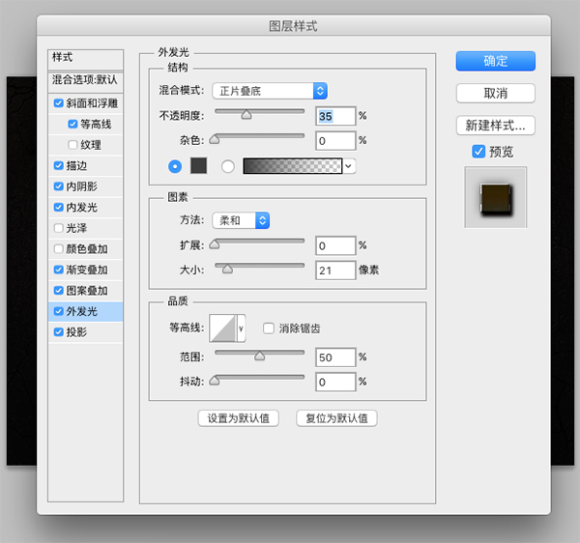Uncheck the 斜面和浮雕 effect checkbox
580x543 pixels.
(59, 103)
